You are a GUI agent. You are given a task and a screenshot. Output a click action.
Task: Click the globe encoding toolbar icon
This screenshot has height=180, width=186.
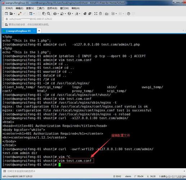(x=69, y=14)
